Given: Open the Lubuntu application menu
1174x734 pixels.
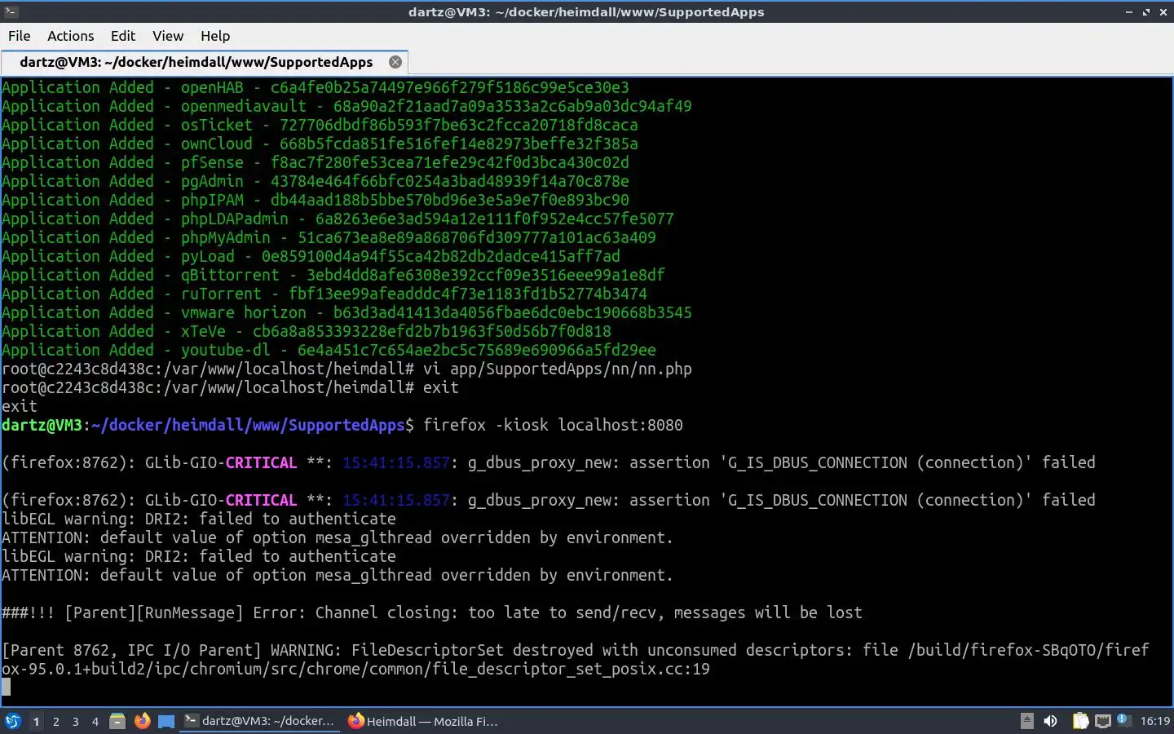Looking at the screenshot, I should 13,721.
